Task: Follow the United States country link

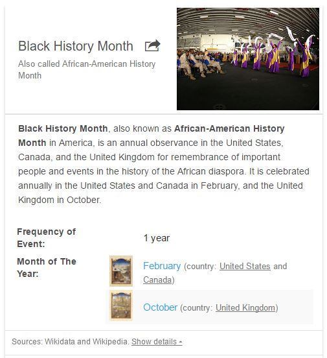Action: click(245, 266)
